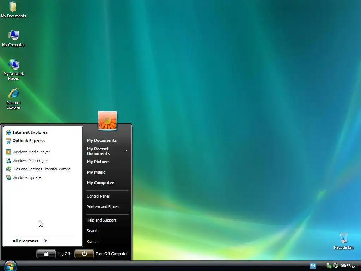Screen dimensions: 361x271
Task: Open Control Panel
Action: point(98,196)
